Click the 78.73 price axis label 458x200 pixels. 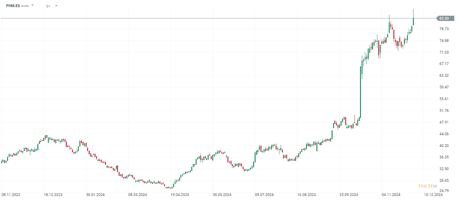[444, 29]
